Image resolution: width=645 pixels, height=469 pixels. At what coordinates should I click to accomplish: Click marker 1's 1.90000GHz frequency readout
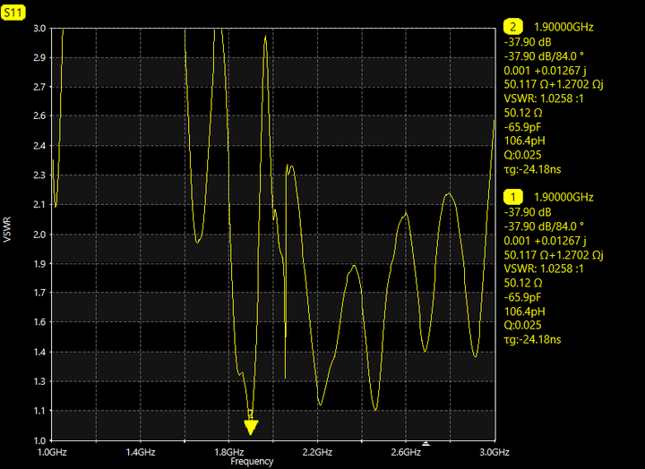(563, 197)
